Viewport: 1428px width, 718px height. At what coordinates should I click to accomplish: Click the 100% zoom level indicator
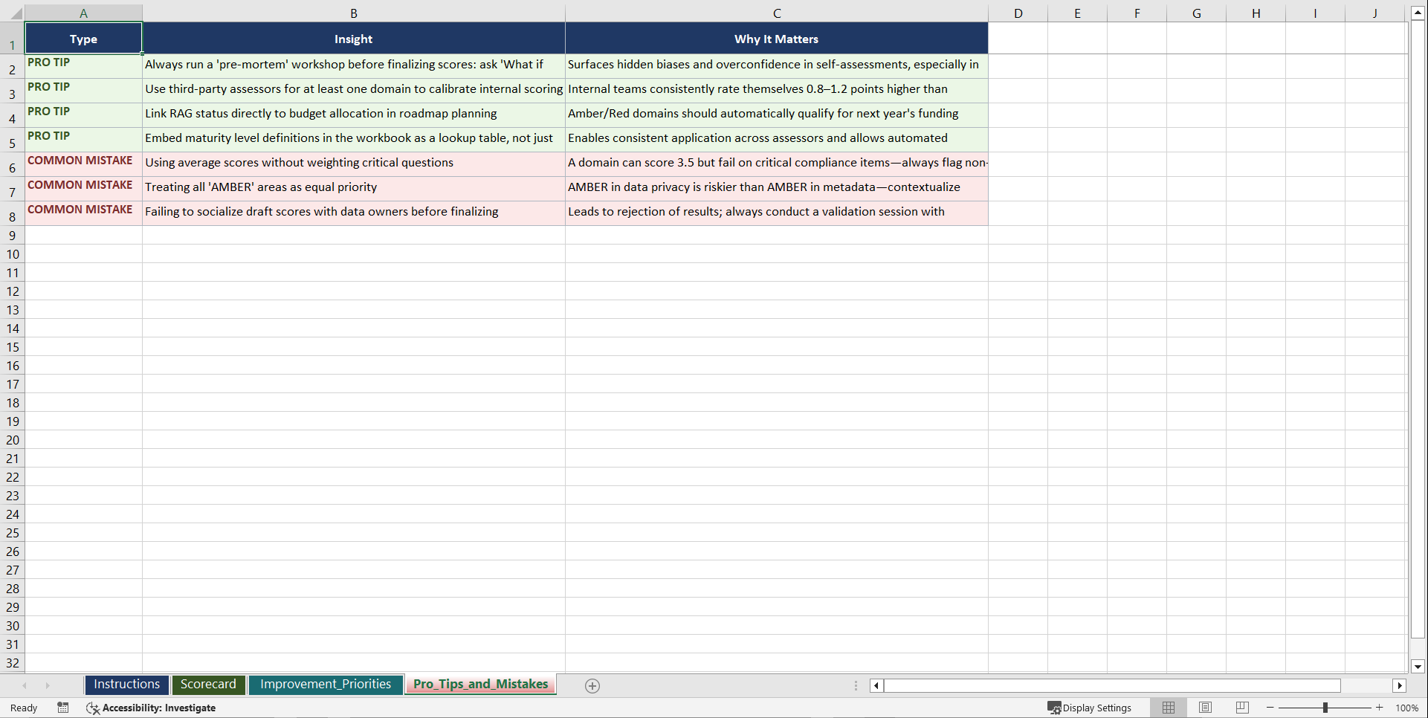[x=1407, y=708]
